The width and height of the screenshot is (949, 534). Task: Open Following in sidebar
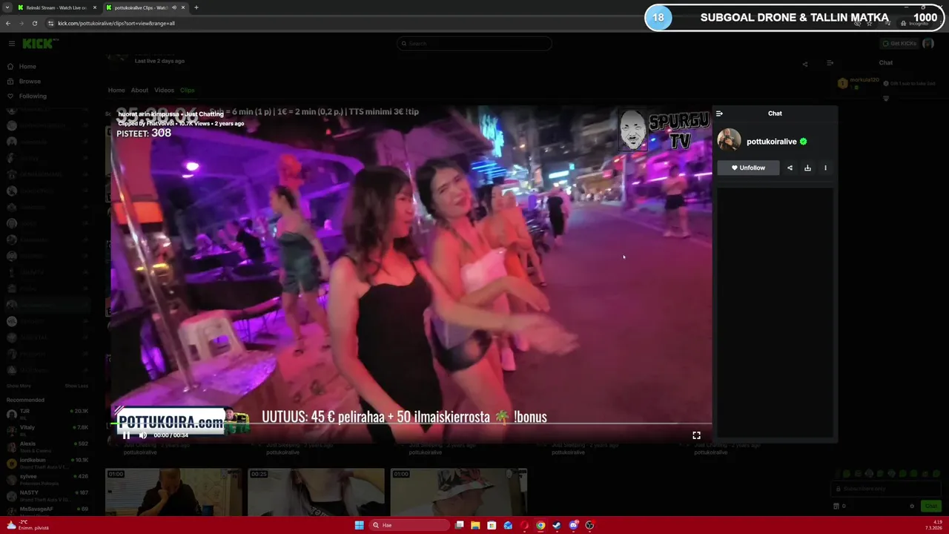point(33,96)
